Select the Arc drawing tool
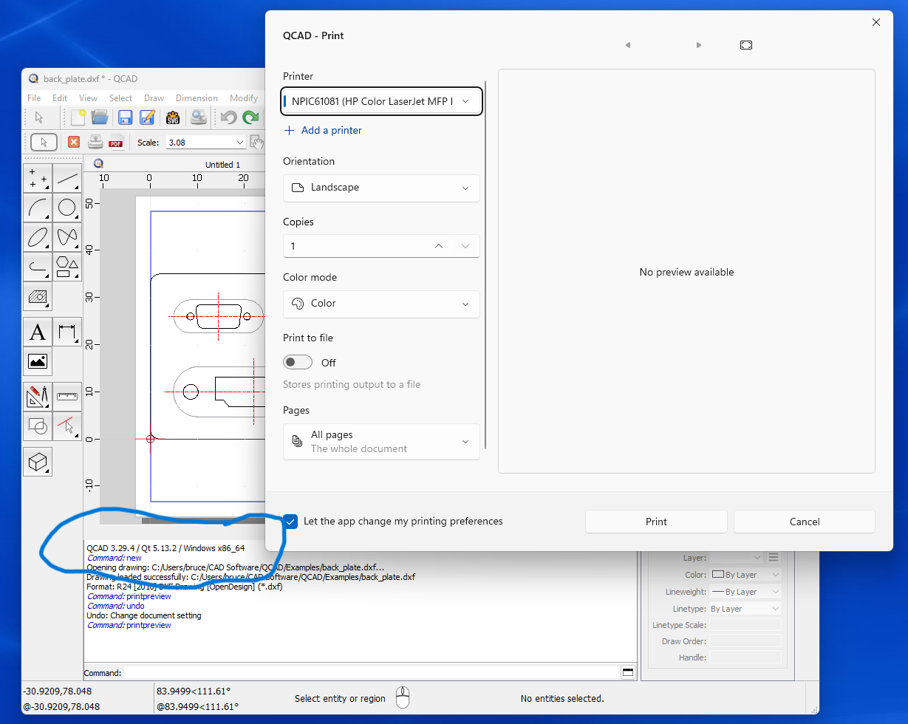 point(38,208)
